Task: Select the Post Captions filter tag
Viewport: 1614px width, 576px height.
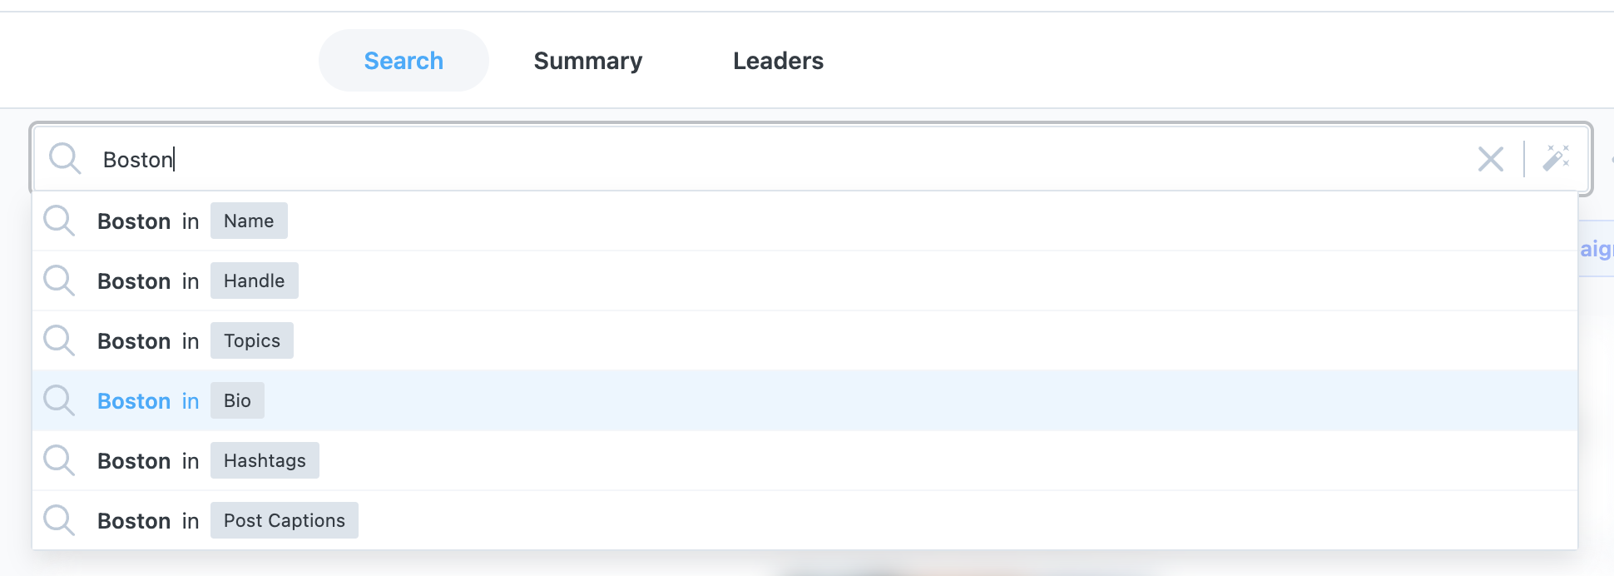Action: click(284, 521)
